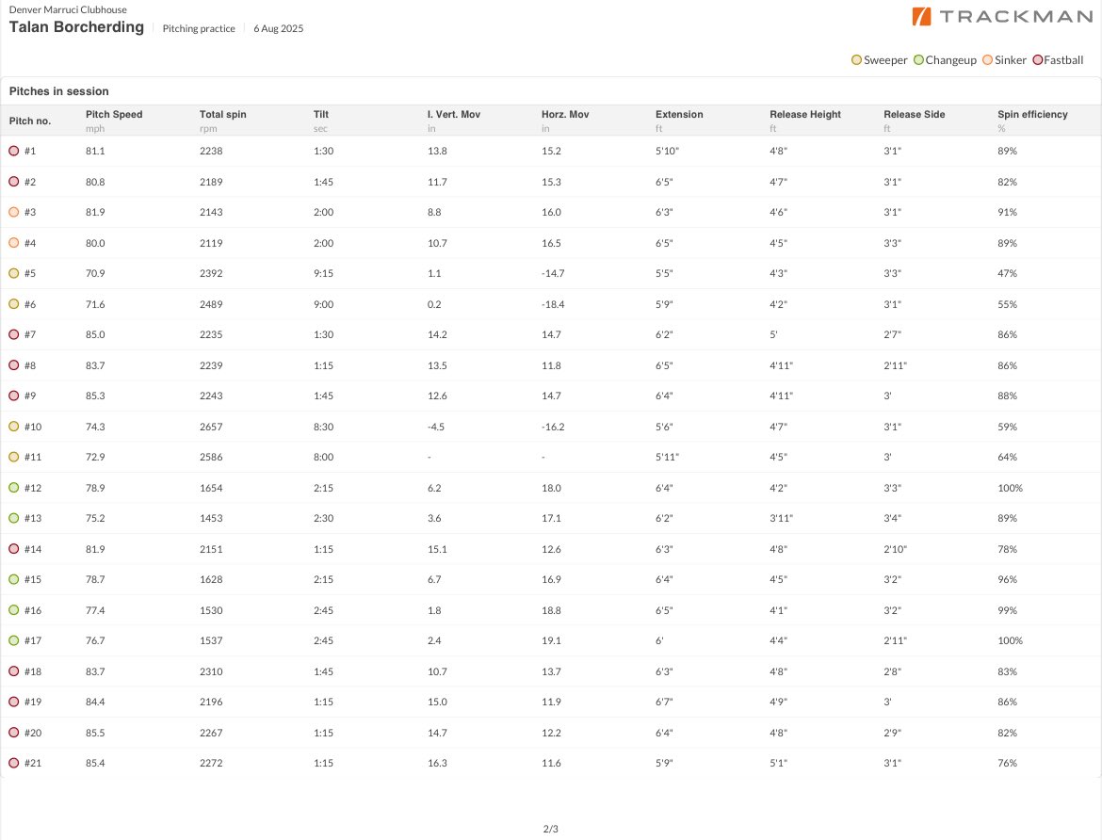1102x840 pixels.
Task: Click the Total spin column header
Action: point(223,114)
